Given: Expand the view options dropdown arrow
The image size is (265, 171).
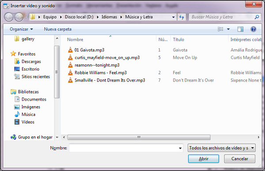Looking at the screenshot, I should pos(228,29).
